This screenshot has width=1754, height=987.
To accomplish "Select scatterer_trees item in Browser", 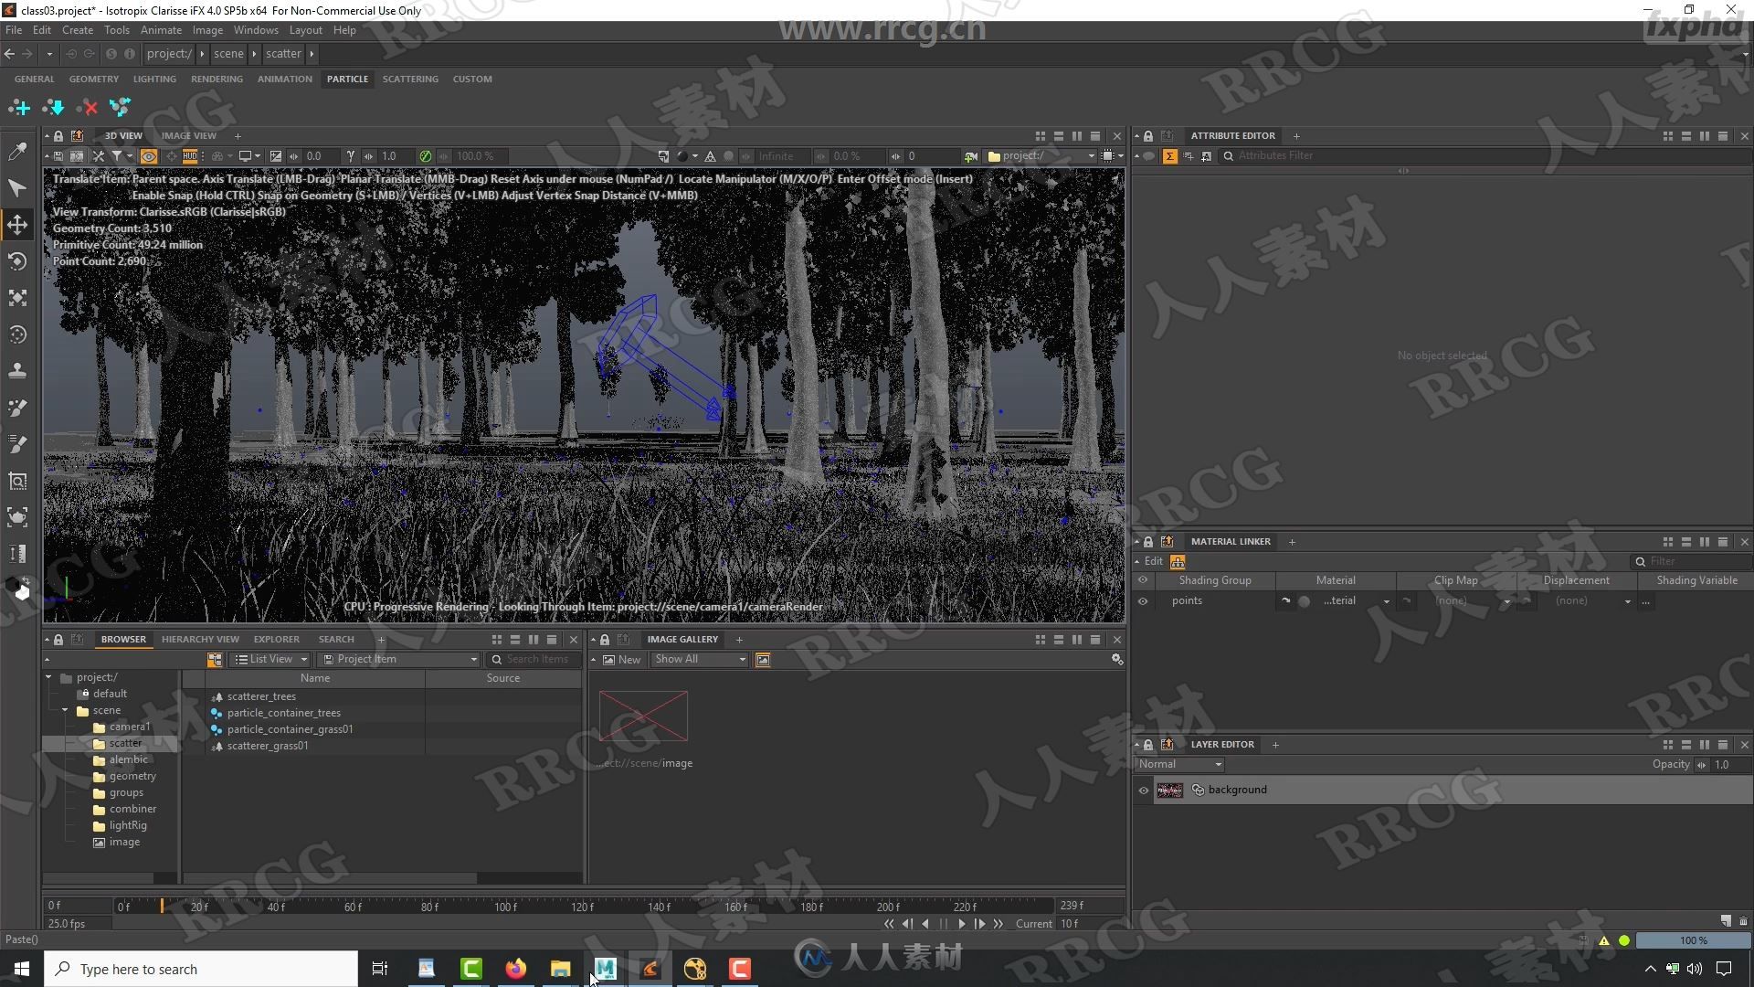I will [261, 695].
